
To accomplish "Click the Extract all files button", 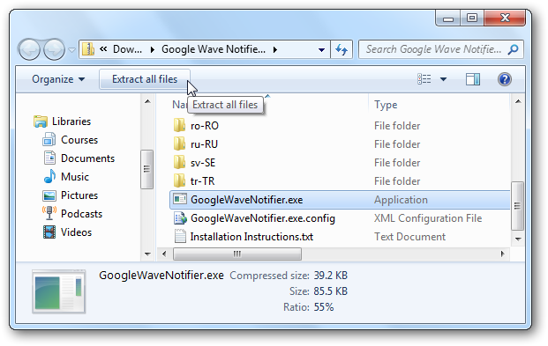I will 145,79.
